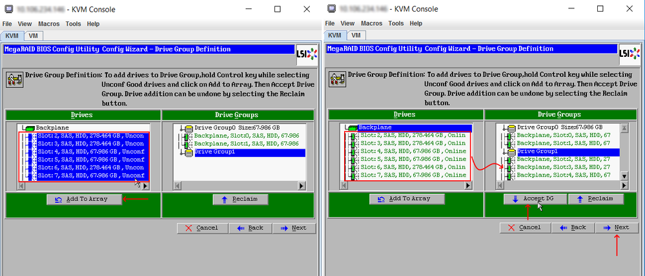Select Slot: 7 Online drive in right window
Image resolution: width=645 pixels, height=276 pixels.
(413, 175)
